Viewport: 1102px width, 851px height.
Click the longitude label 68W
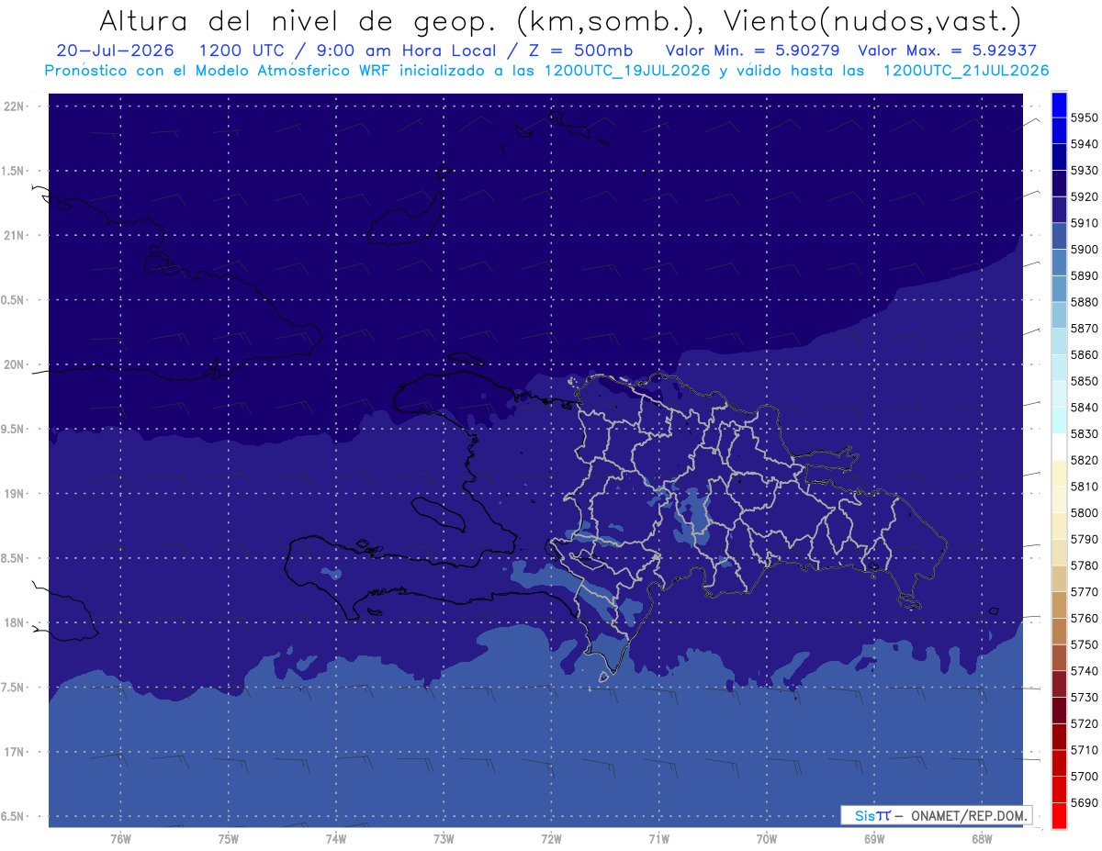click(x=982, y=838)
